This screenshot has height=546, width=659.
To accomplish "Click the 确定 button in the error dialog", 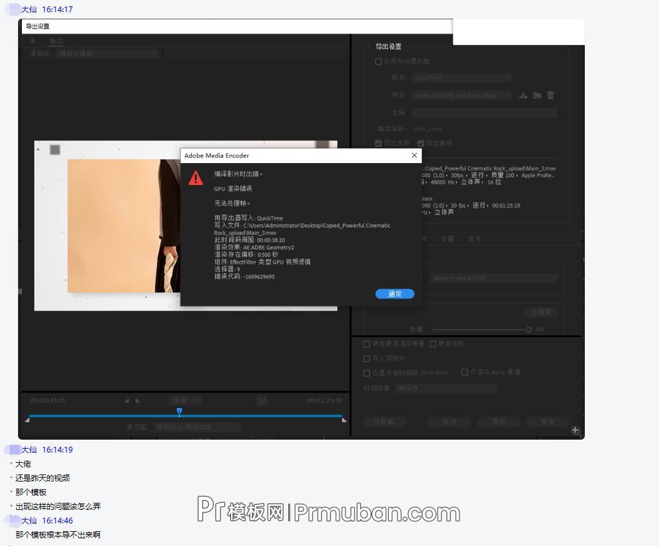I will (395, 294).
